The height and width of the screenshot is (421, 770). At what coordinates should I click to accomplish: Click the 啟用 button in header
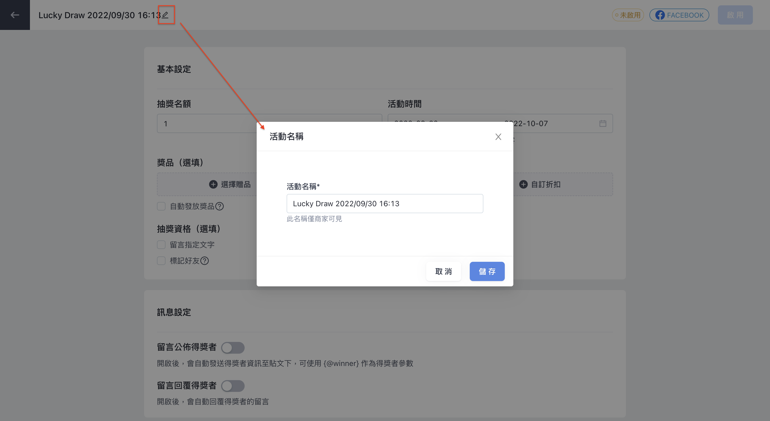[x=735, y=15]
